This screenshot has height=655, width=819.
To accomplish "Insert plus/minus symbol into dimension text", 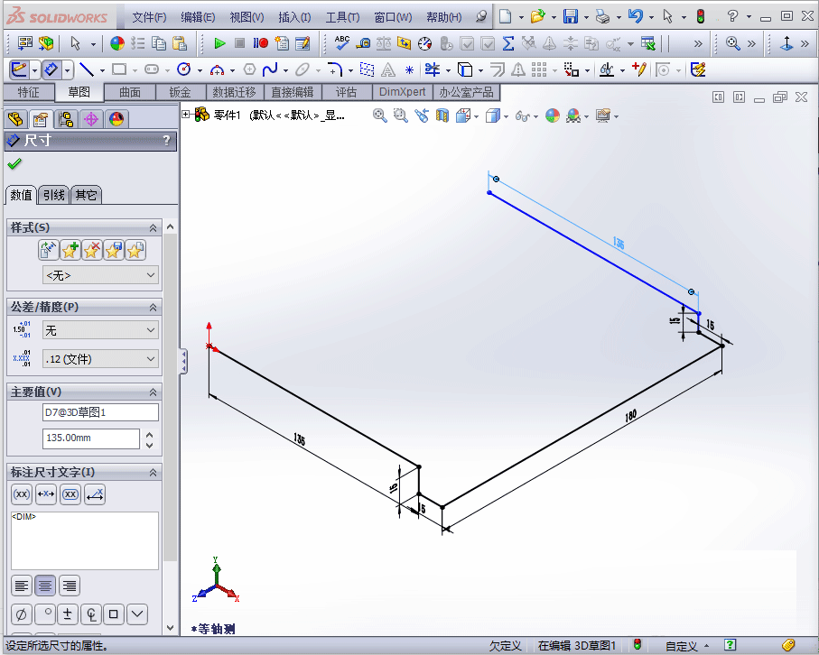I will [x=68, y=614].
